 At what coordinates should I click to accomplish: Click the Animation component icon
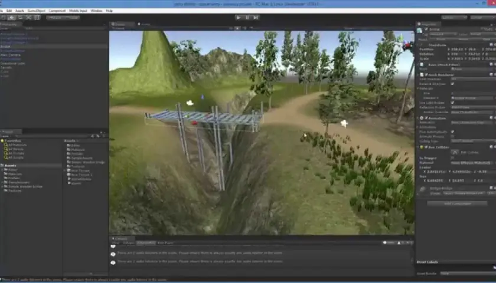422,118
